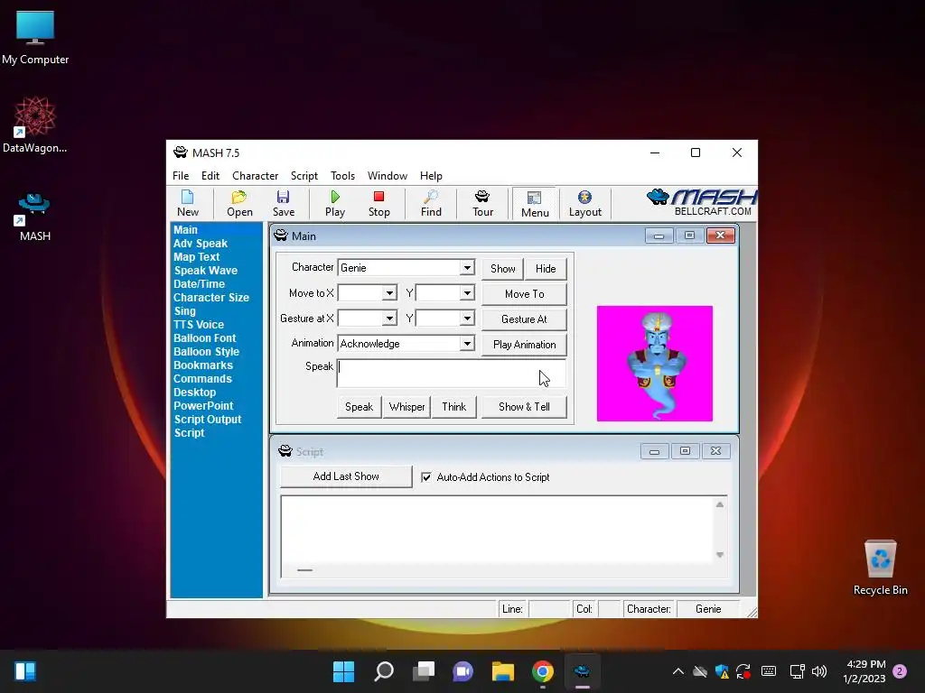The width and height of the screenshot is (925, 693).
Task: Switch to MASH app in taskbar
Action: [583, 671]
